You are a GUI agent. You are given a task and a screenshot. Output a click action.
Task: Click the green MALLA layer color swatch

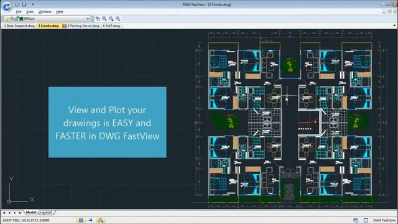21,19
